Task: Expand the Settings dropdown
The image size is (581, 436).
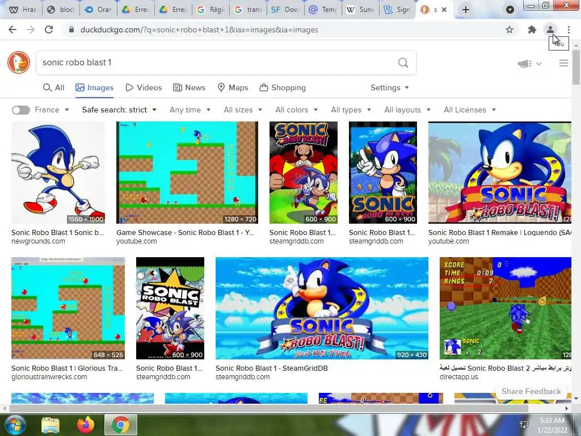Action: pyautogui.click(x=390, y=87)
